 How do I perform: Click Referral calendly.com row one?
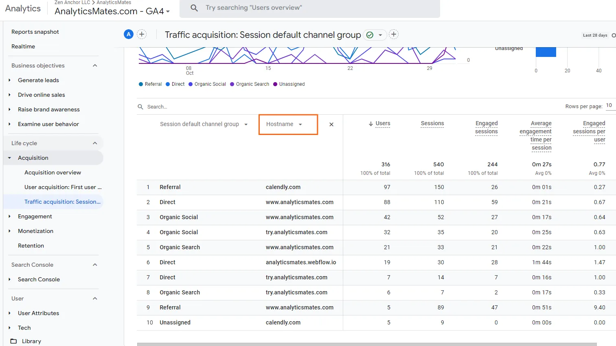coord(376,187)
